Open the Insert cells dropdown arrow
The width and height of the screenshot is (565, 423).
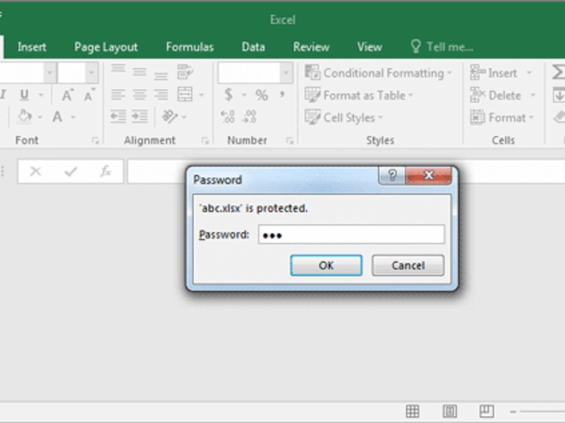529,73
